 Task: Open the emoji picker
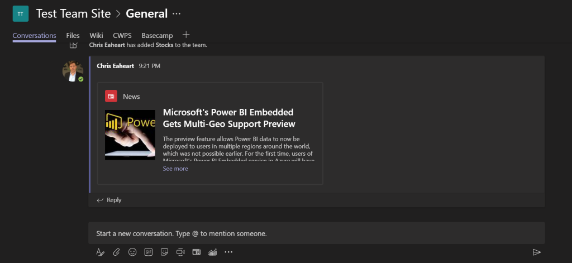coord(132,252)
